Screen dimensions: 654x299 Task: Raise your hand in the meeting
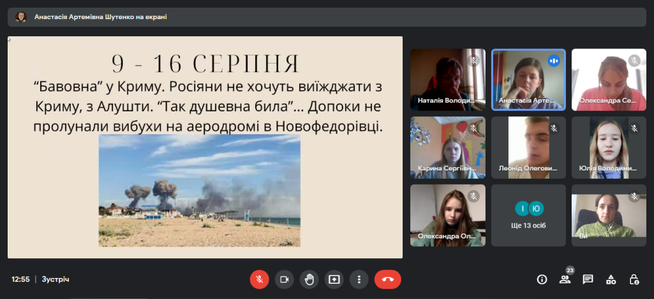pyautogui.click(x=309, y=279)
